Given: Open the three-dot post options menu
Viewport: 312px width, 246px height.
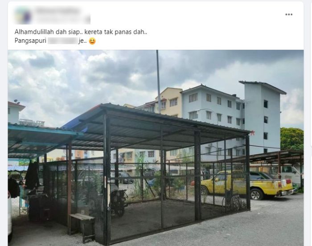Looking at the screenshot, I should point(289,14).
